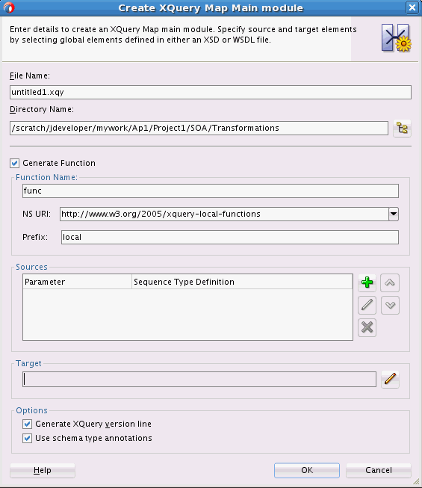This screenshot has width=422, height=488.
Task: Cancel the XQuery Map dialog
Action: point(379,470)
